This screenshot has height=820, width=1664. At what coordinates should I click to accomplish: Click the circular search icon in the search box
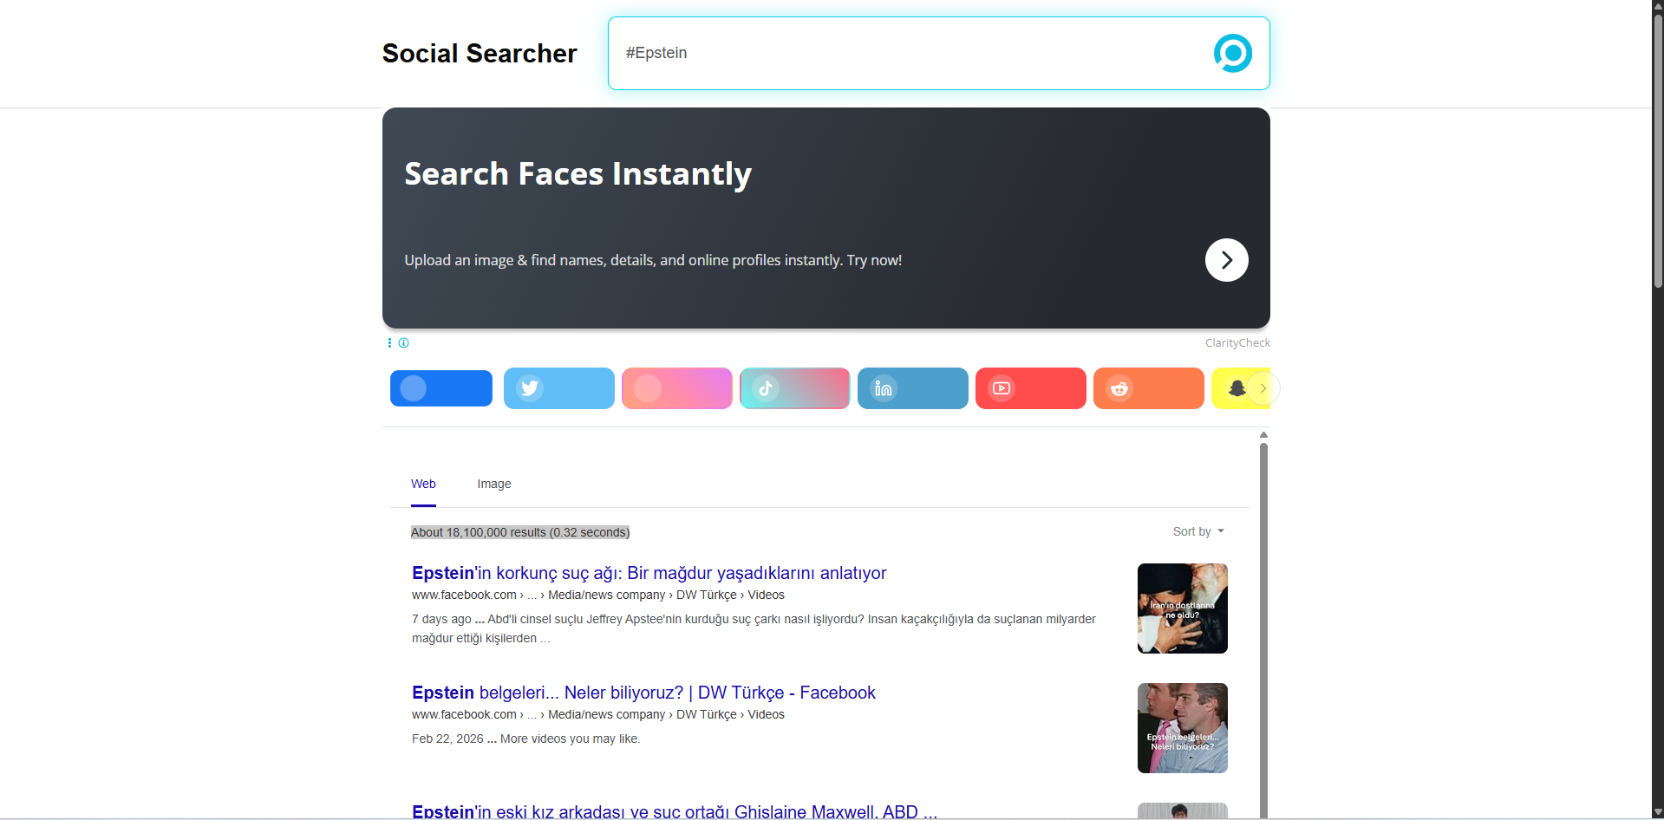point(1232,53)
